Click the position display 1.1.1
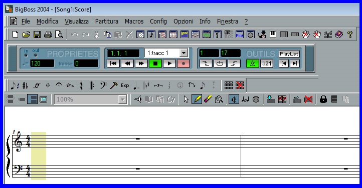362x188 pixels. pyautogui.click(x=123, y=53)
